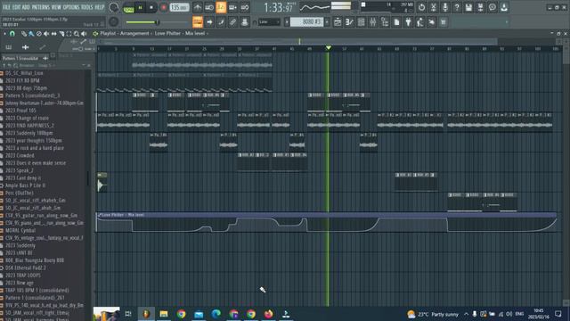Screen dimensions: 570x321
Task: Open the VIEW menu
Action: click(56, 7)
